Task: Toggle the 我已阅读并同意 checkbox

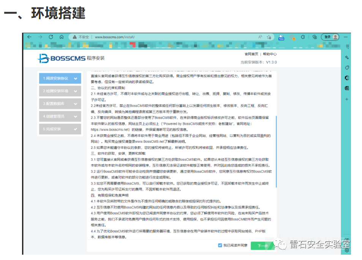Action: pos(220,245)
